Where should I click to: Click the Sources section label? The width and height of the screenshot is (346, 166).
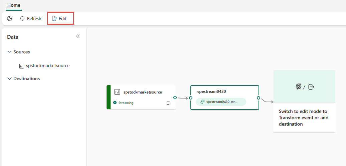tap(22, 52)
